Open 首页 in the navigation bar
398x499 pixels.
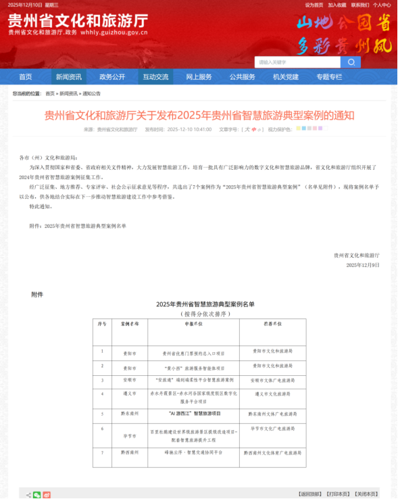(26, 76)
